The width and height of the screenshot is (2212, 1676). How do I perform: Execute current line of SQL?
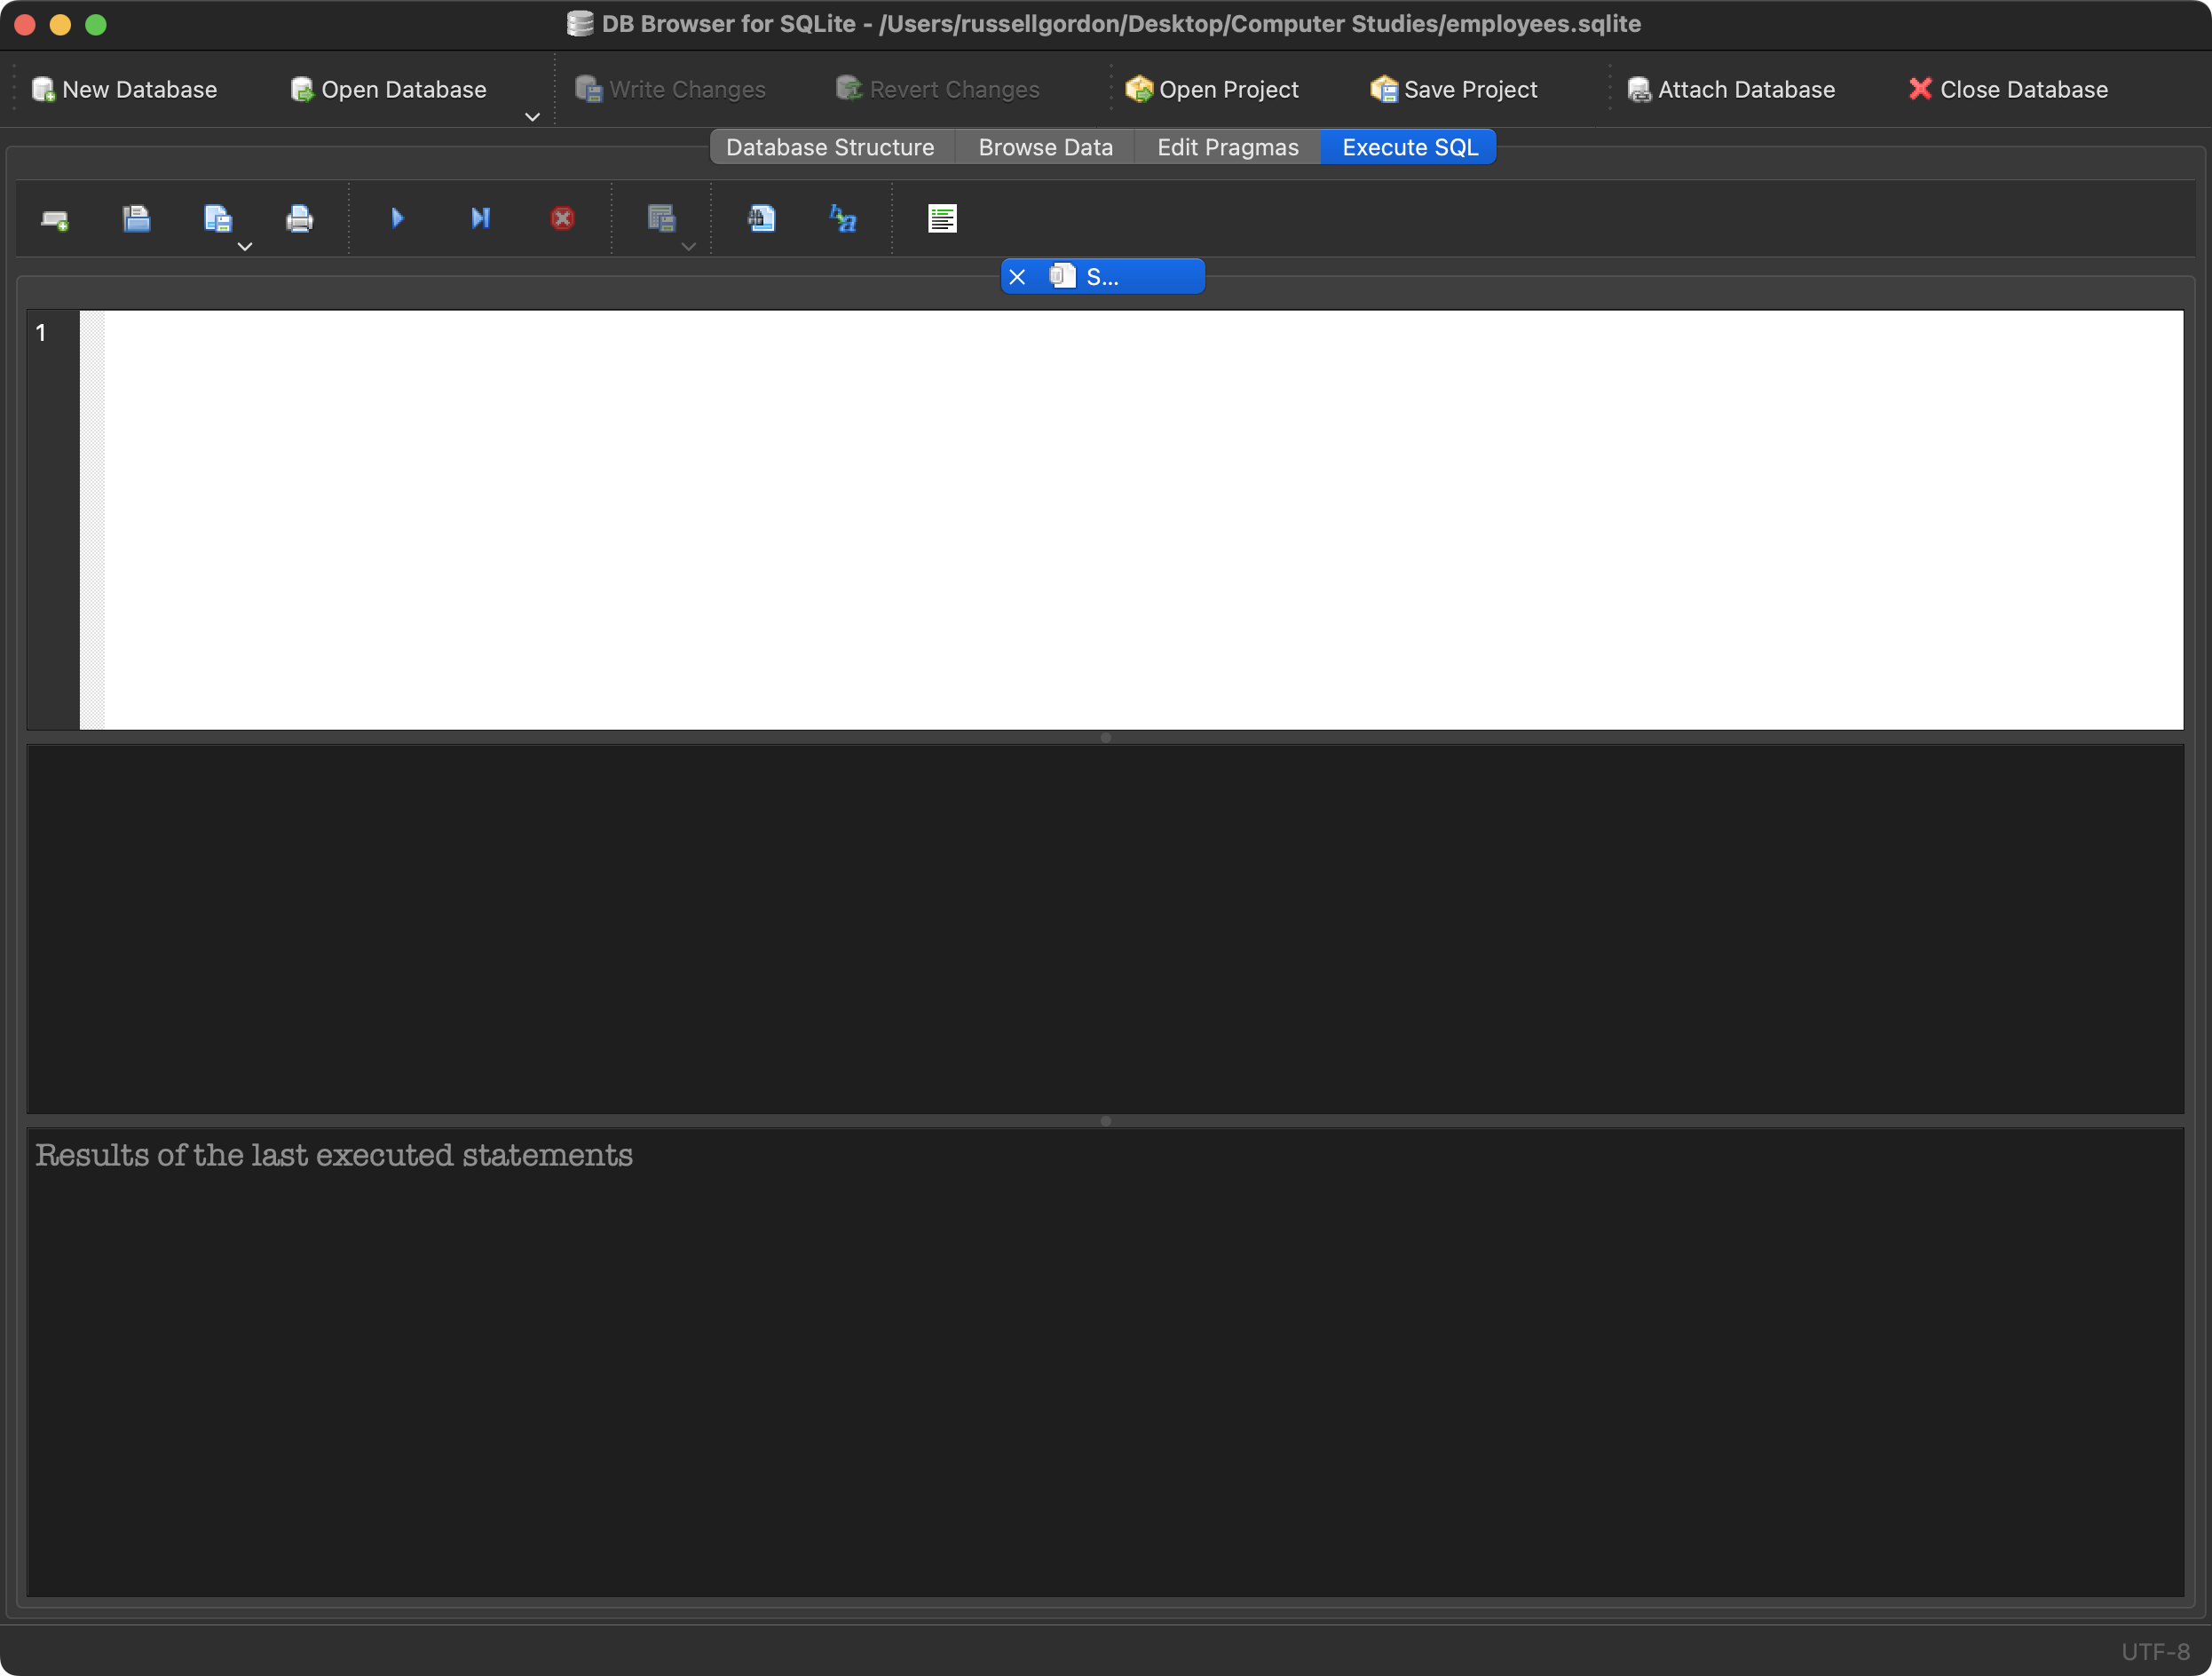click(480, 218)
